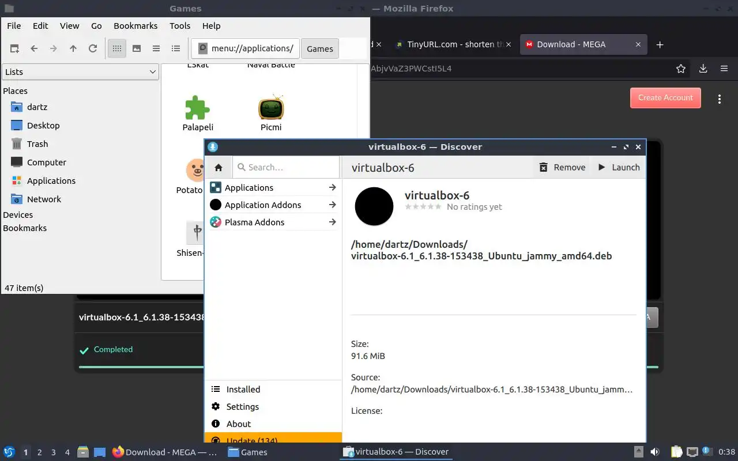Open the File menu in Games window
The image size is (738, 461).
(x=14, y=26)
